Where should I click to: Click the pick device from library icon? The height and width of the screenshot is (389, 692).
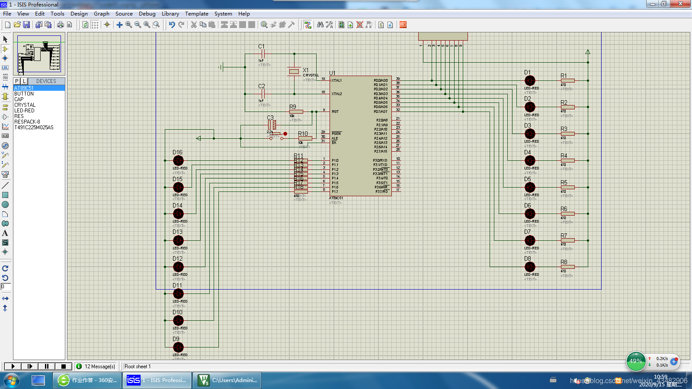(264, 25)
